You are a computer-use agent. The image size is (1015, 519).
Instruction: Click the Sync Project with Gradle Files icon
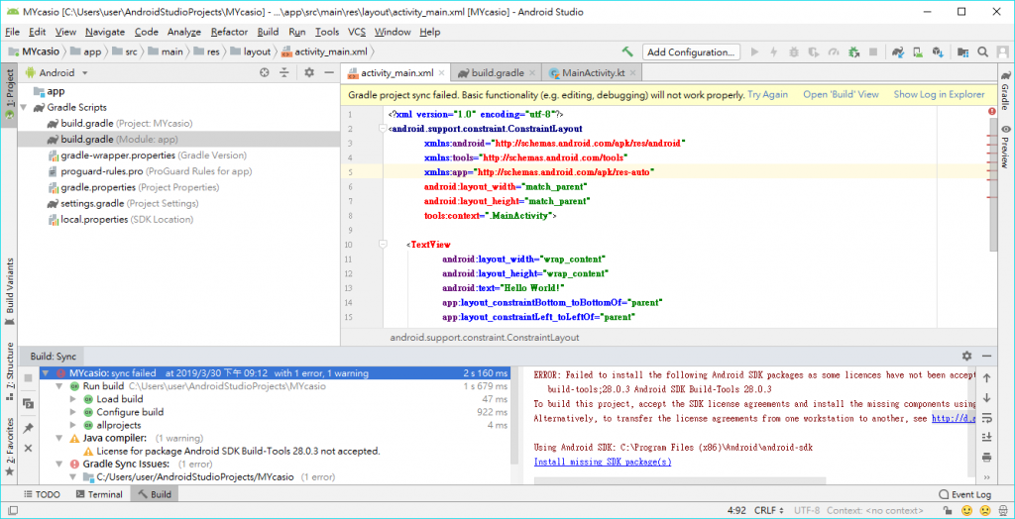tap(898, 52)
